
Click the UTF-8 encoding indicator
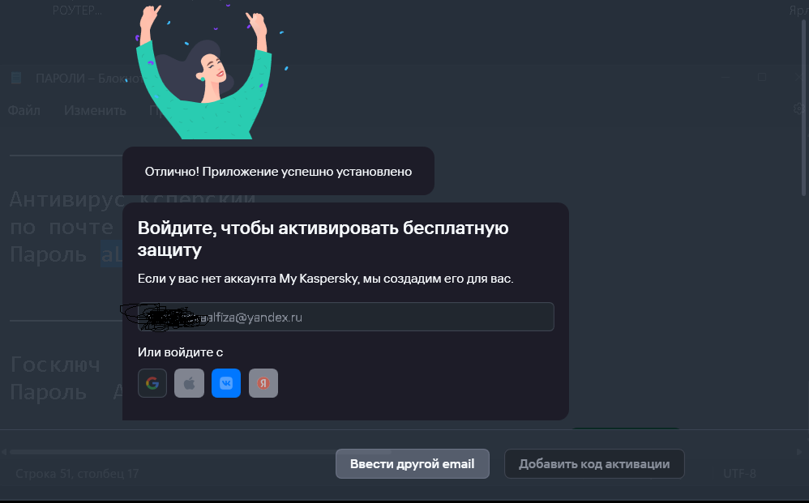click(x=739, y=473)
